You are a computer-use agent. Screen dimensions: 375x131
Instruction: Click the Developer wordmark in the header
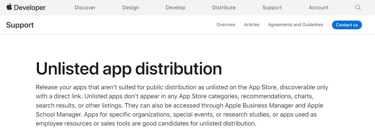(x=30, y=8)
